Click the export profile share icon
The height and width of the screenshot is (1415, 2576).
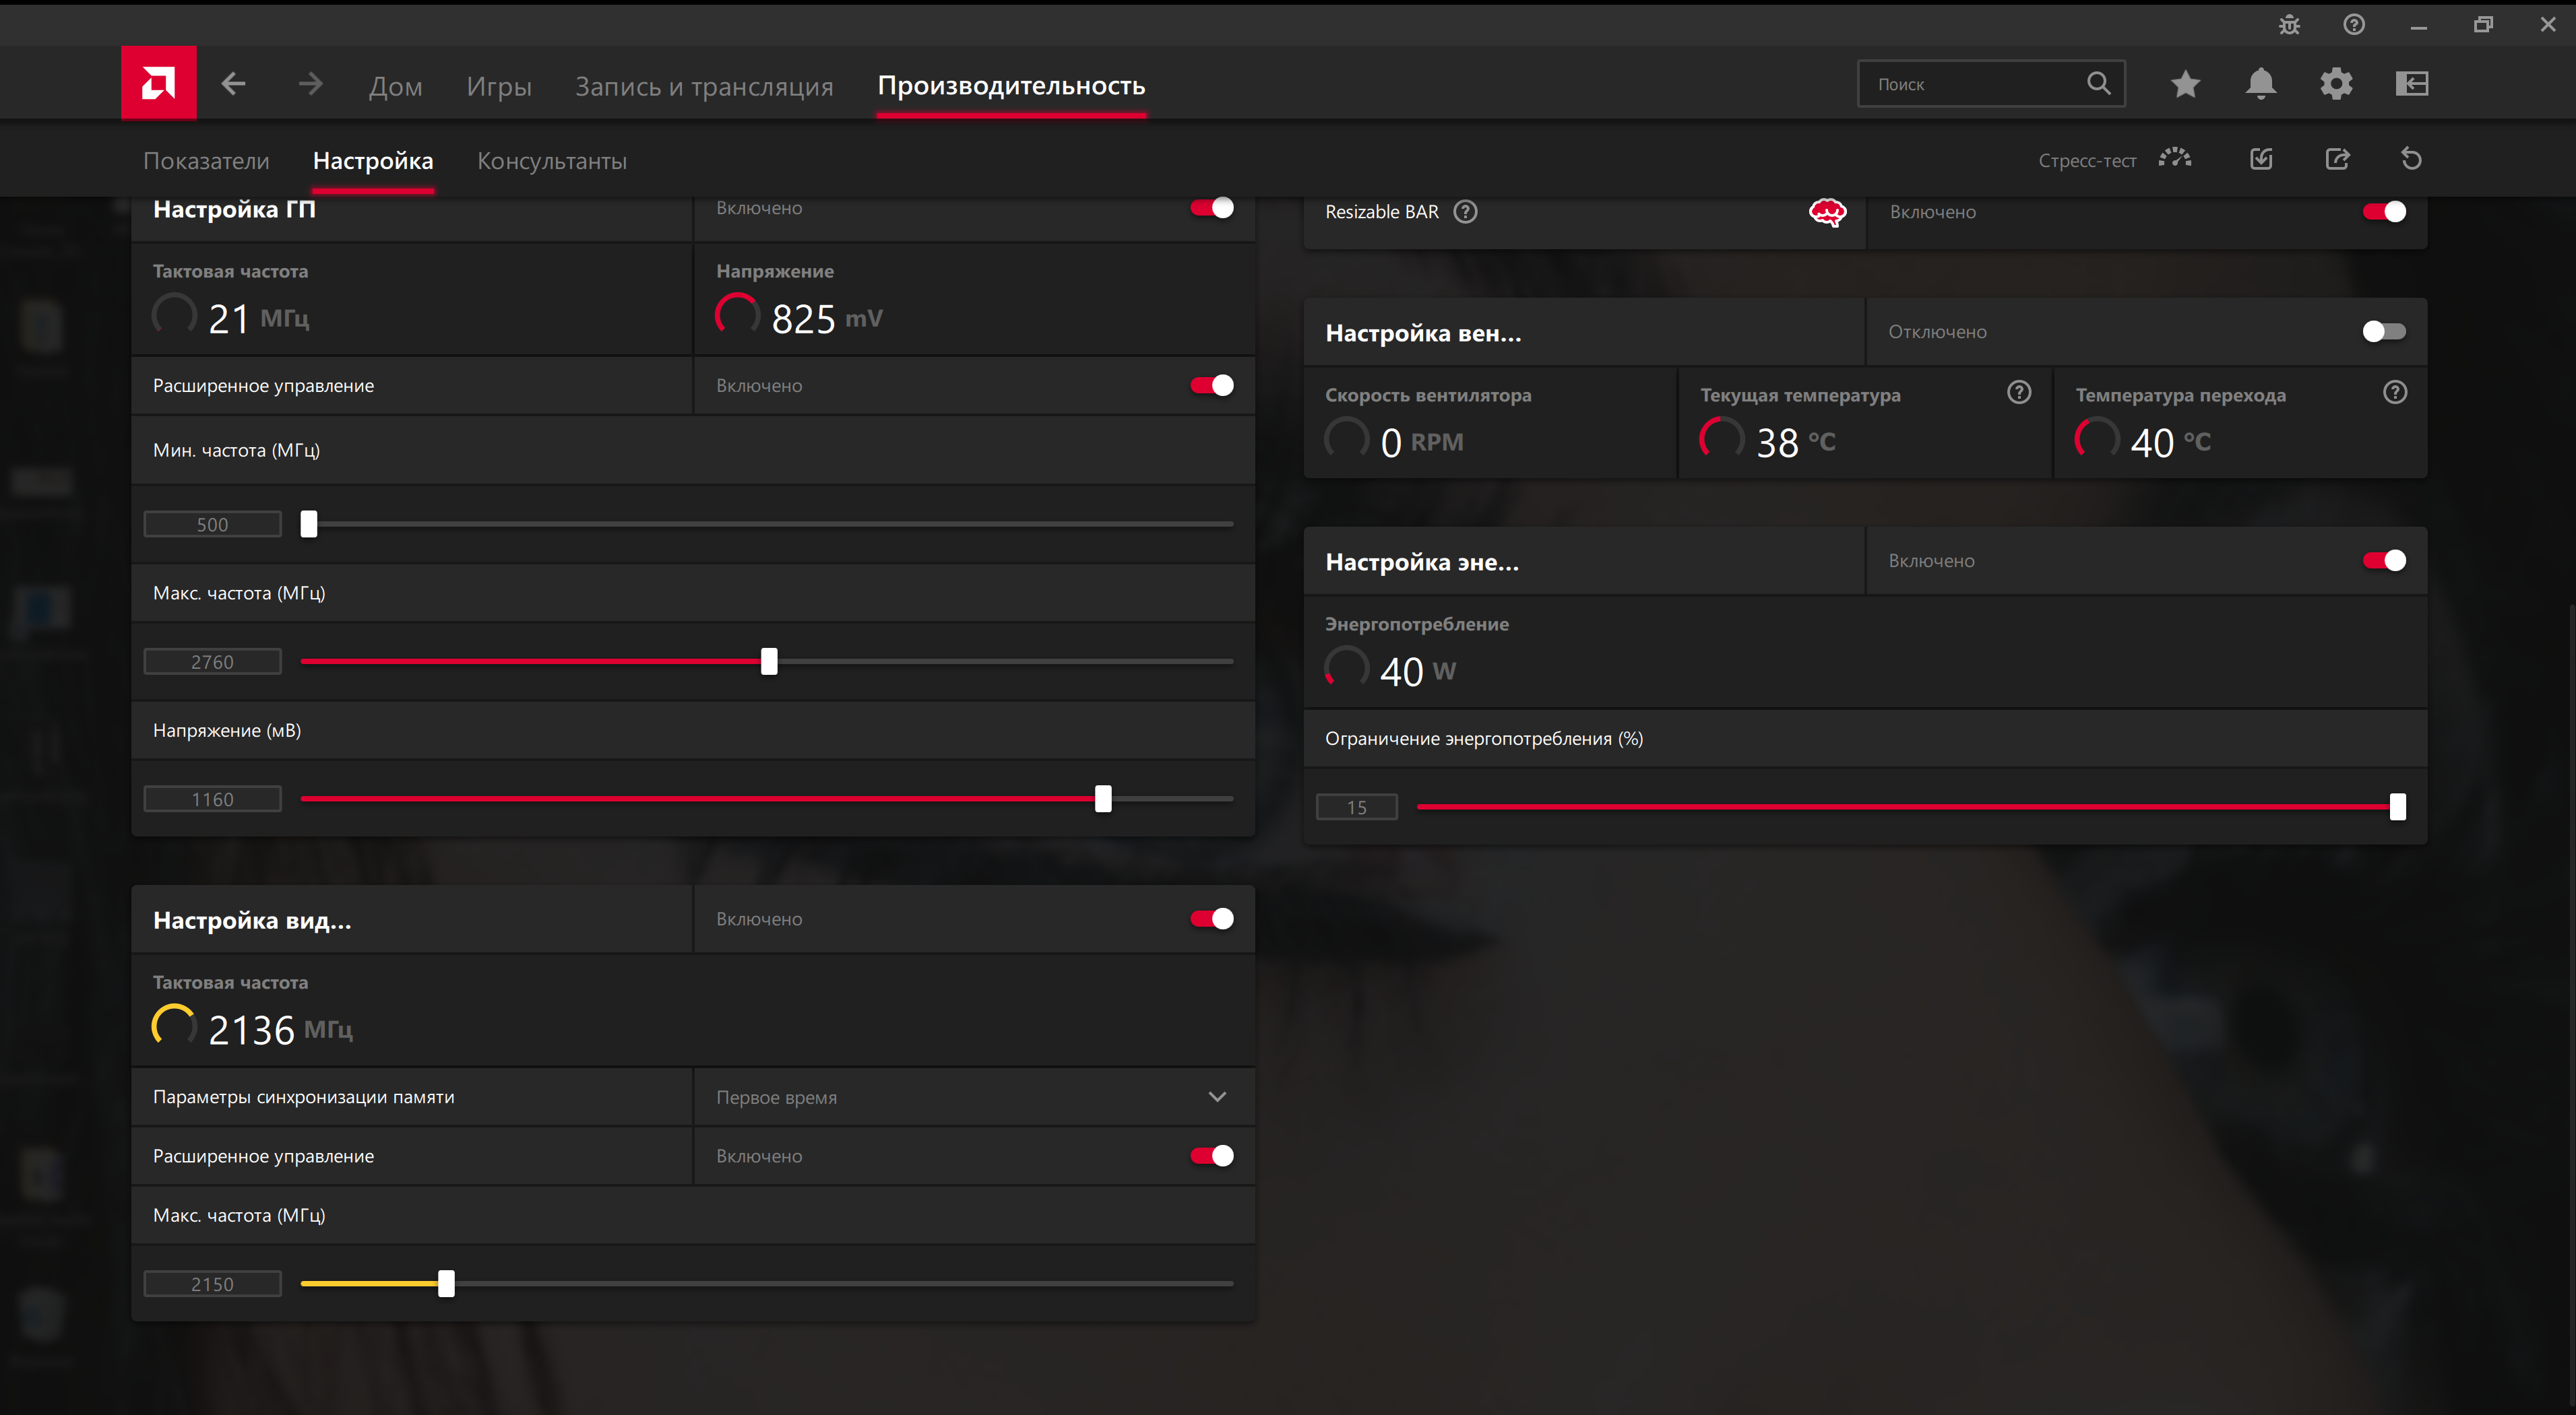2337,159
